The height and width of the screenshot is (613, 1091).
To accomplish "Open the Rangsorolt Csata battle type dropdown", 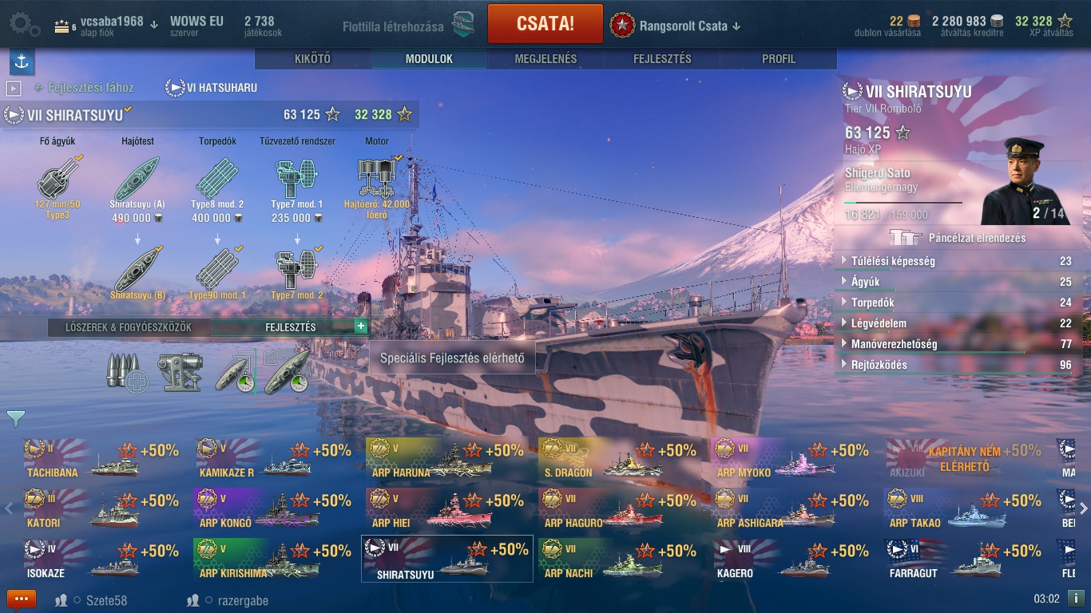I will [675, 26].
